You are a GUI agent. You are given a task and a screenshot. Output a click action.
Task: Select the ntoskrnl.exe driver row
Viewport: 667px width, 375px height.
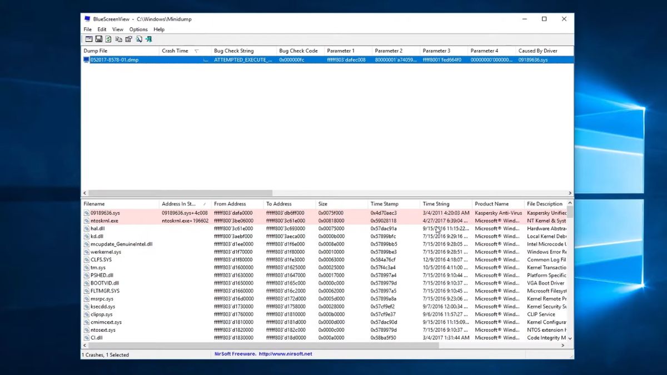click(x=325, y=221)
